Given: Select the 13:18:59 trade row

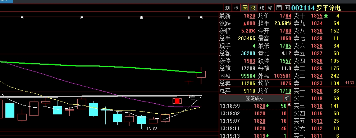Looking at the screenshot, I should [254, 106].
